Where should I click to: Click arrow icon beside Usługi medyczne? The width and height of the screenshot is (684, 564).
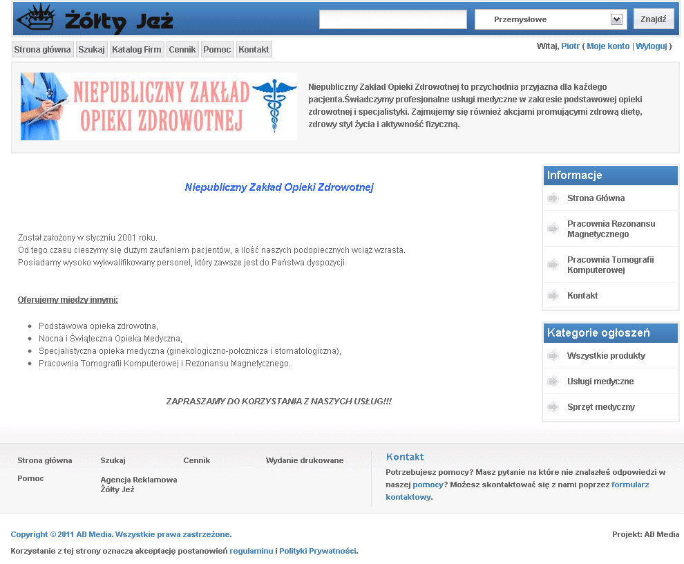553,382
